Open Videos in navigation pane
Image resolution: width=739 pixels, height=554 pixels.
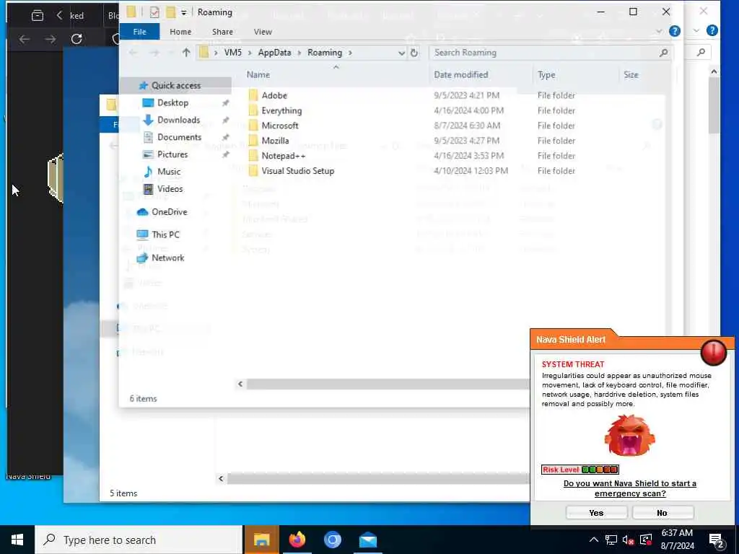pos(170,188)
